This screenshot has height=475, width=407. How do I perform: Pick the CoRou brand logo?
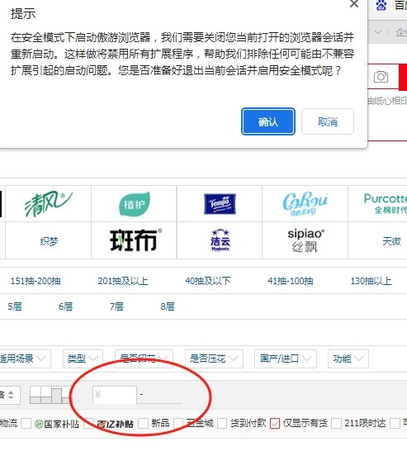[305, 203]
